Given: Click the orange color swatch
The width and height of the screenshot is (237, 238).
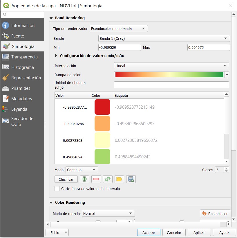Looking at the screenshot, I should click(x=102, y=124).
